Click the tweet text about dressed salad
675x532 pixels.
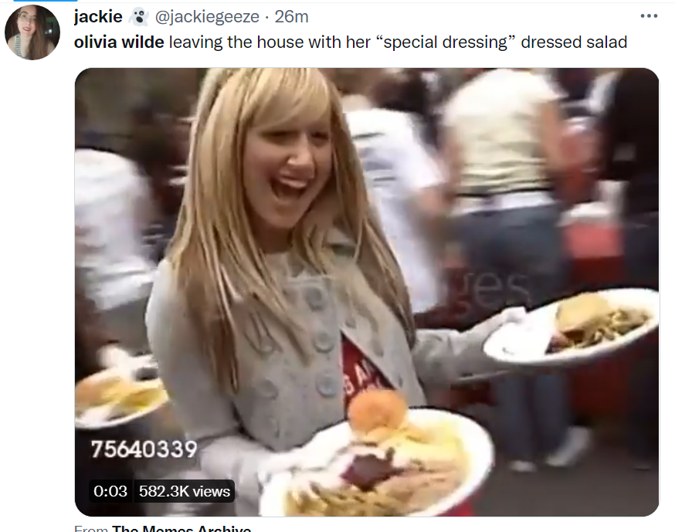pos(351,42)
